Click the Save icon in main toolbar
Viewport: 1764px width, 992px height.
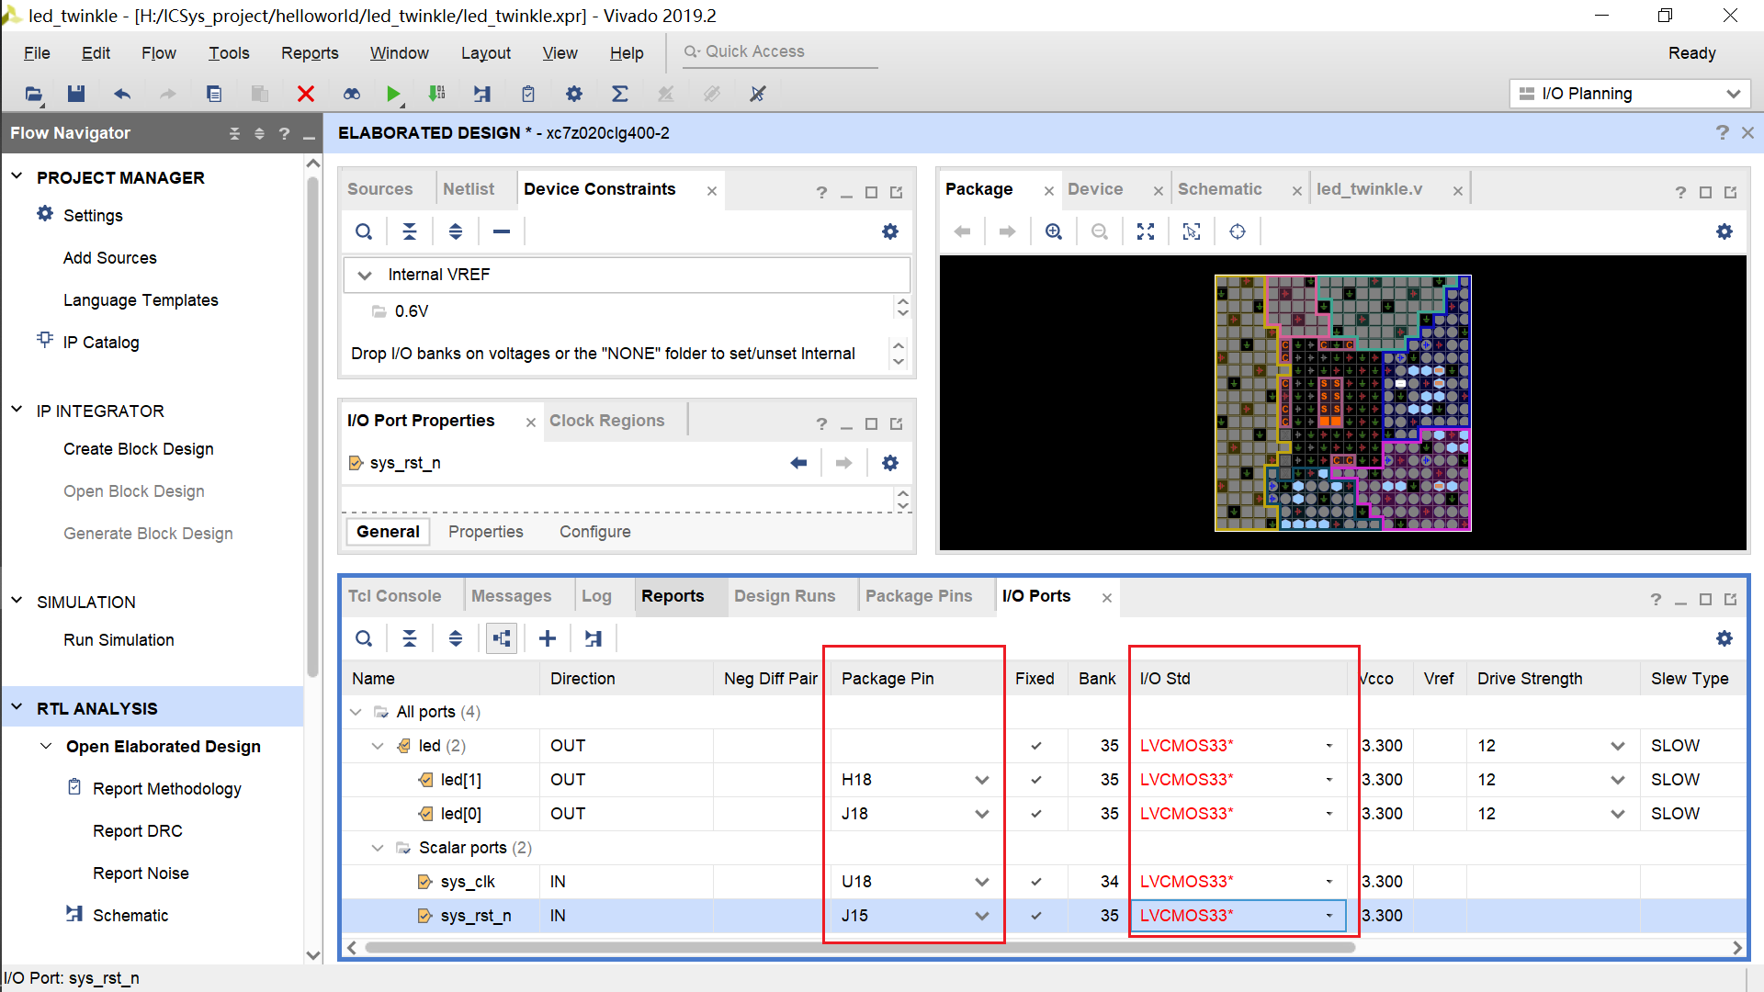coord(76,94)
